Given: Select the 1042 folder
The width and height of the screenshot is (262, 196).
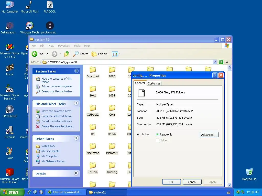Looking at the screenshot, I should coord(93,91).
